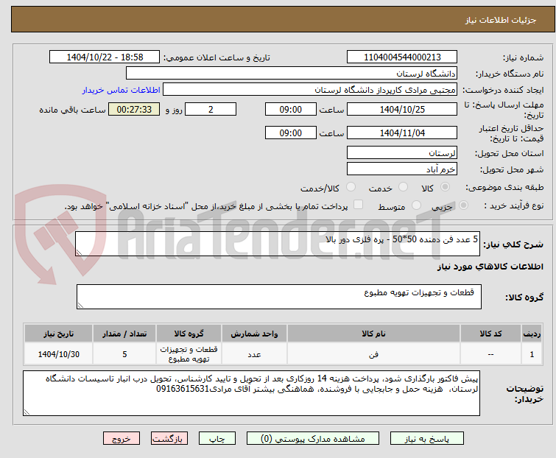This screenshot has width=556, height=458.
Task: Click the پاسخ به نیاز button
Action: (x=427, y=439)
